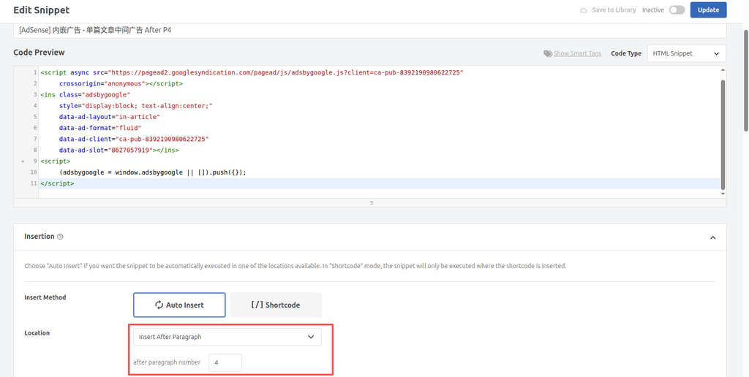
Task: Click the code editor scroll-down arrow
Action: coord(723,194)
